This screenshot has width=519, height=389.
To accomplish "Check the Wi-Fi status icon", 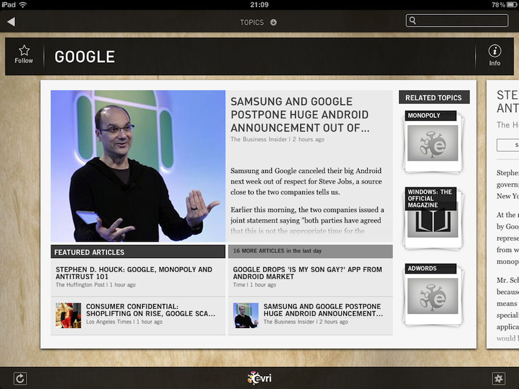I will (23, 5).
